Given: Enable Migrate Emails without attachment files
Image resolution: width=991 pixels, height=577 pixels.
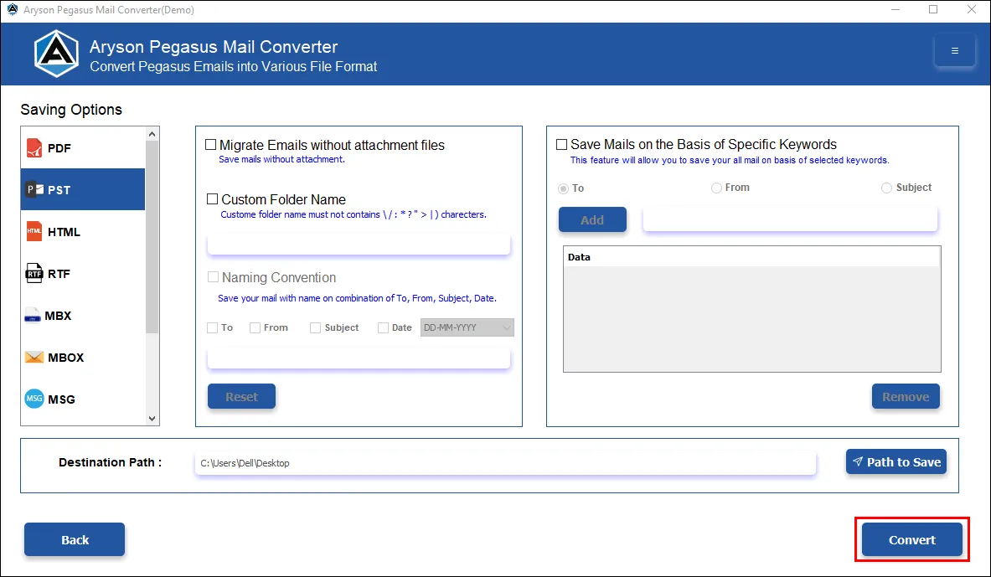Looking at the screenshot, I should 211,145.
